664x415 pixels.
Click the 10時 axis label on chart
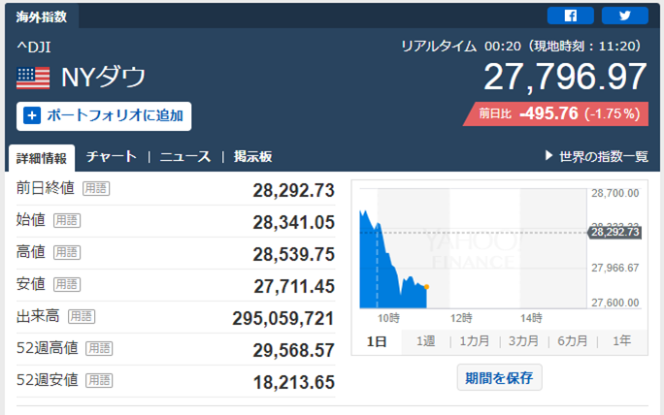point(388,318)
